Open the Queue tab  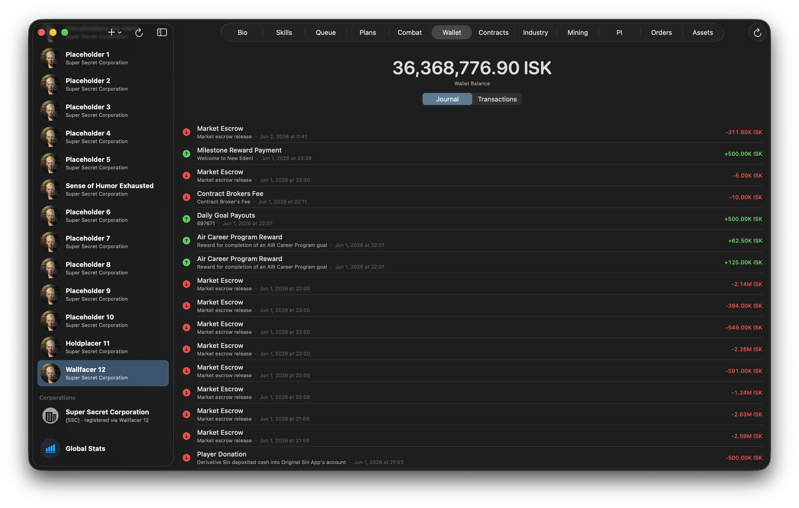(325, 33)
